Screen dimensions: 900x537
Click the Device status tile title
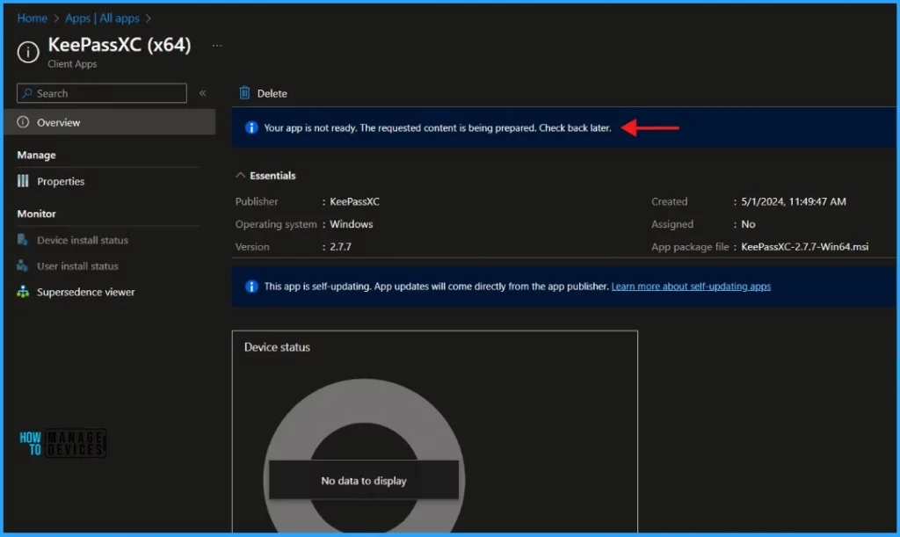[277, 347]
